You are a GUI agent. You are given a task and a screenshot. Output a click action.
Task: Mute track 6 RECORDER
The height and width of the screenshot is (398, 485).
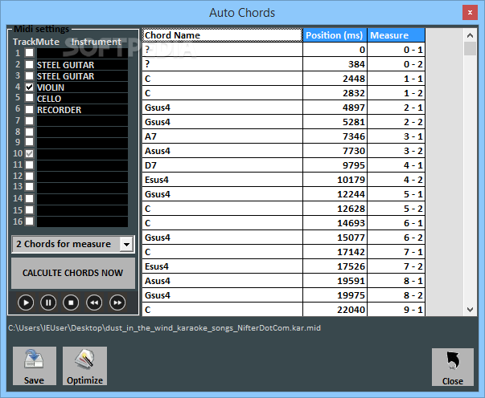pyautogui.click(x=30, y=109)
